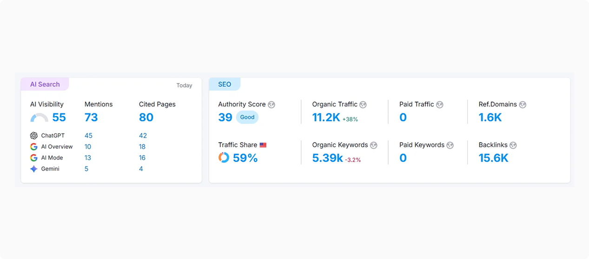Click the globe icon beside Backlinks

[513, 145]
